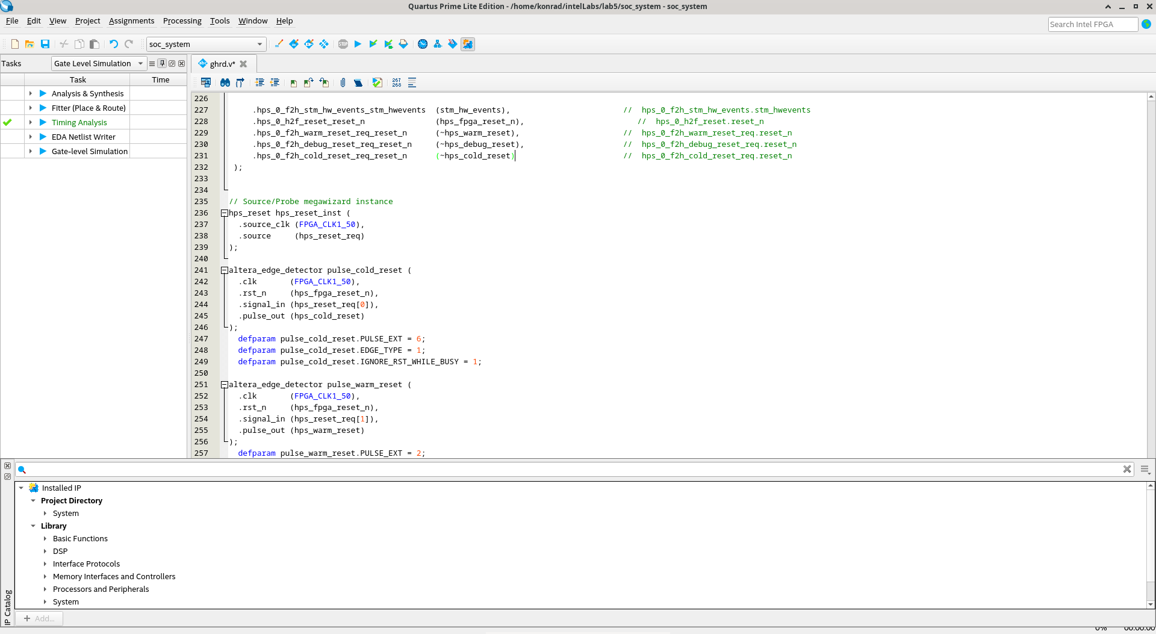
Task: Expand Timing Analysis task
Action: pyautogui.click(x=31, y=122)
